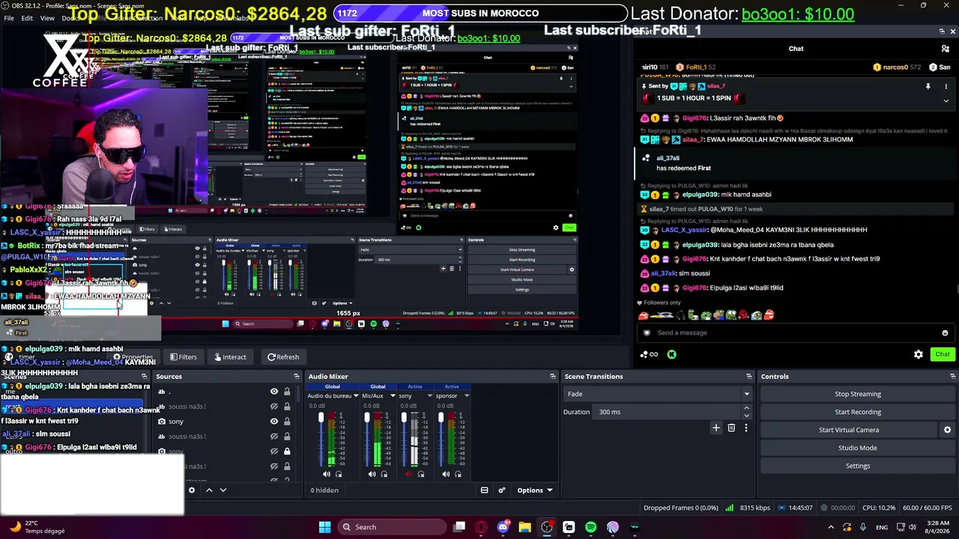Float the Audio Mixer dock
The height and width of the screenshot is (539, 959).
(x=553, y=377)
